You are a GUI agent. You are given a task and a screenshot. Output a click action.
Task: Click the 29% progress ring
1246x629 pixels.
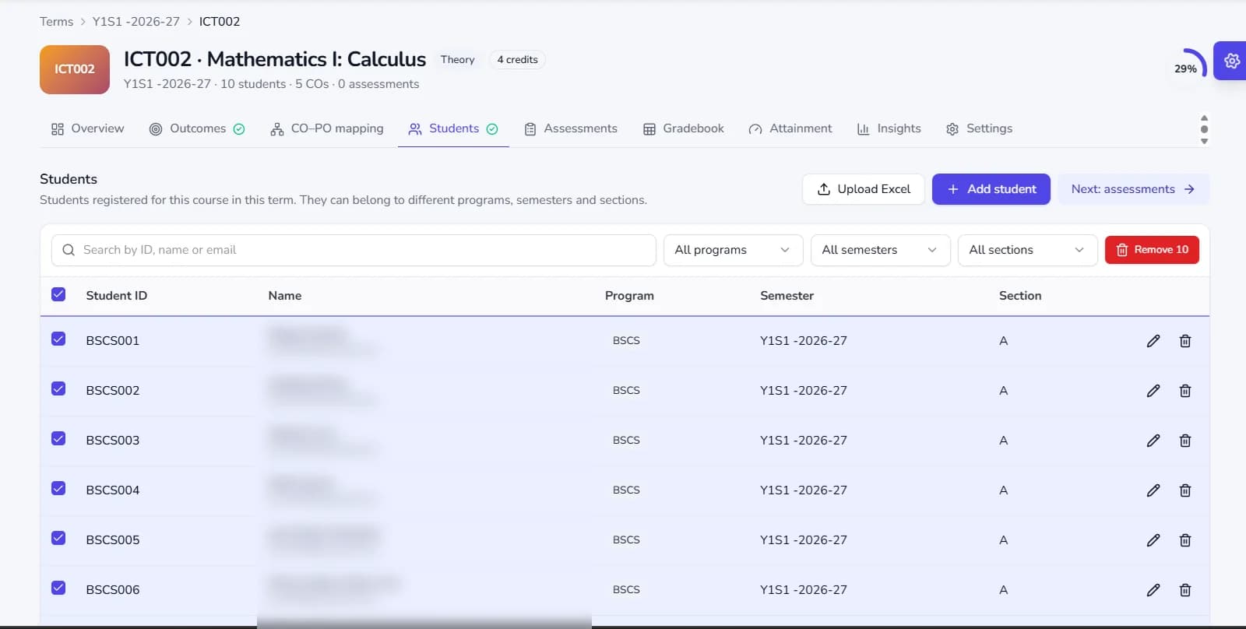point(1187,68)
